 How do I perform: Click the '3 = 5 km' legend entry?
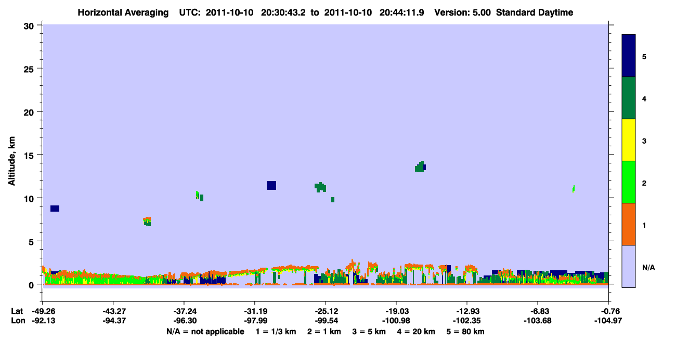[x=369, y=331]
